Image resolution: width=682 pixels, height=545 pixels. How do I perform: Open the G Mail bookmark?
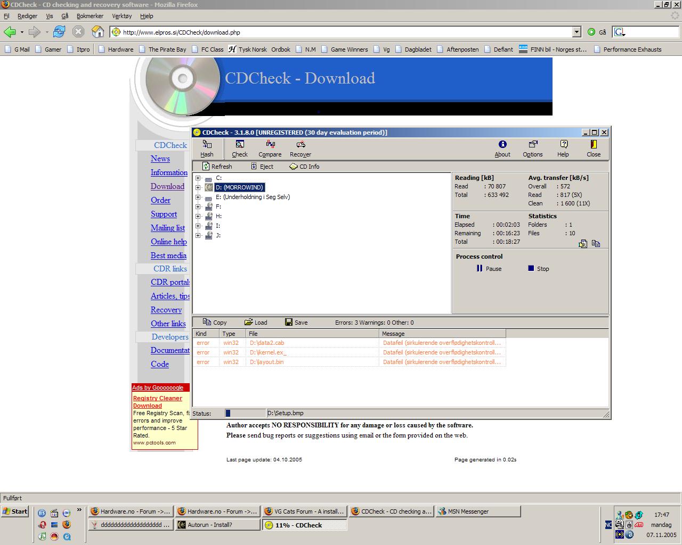[17, 49]
